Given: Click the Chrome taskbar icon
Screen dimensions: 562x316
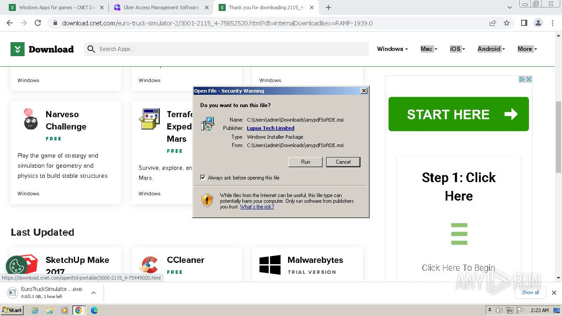Looking at the screenshot, I should [79, 310].
